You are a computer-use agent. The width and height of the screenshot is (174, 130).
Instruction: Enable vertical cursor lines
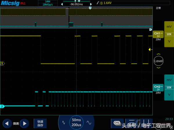coord(146,123)
